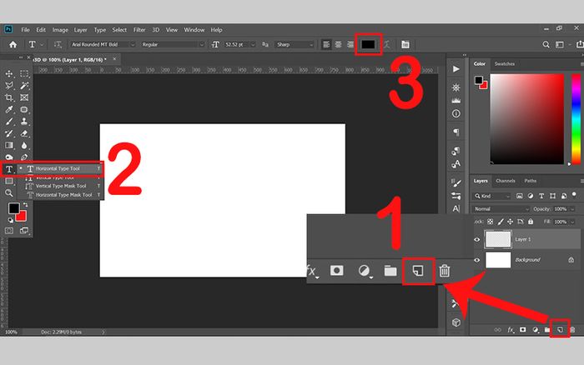Toggle Character and Paragraph panels
Image resolution: width=584 pixels, height=365 pixels.
point(405,45)
